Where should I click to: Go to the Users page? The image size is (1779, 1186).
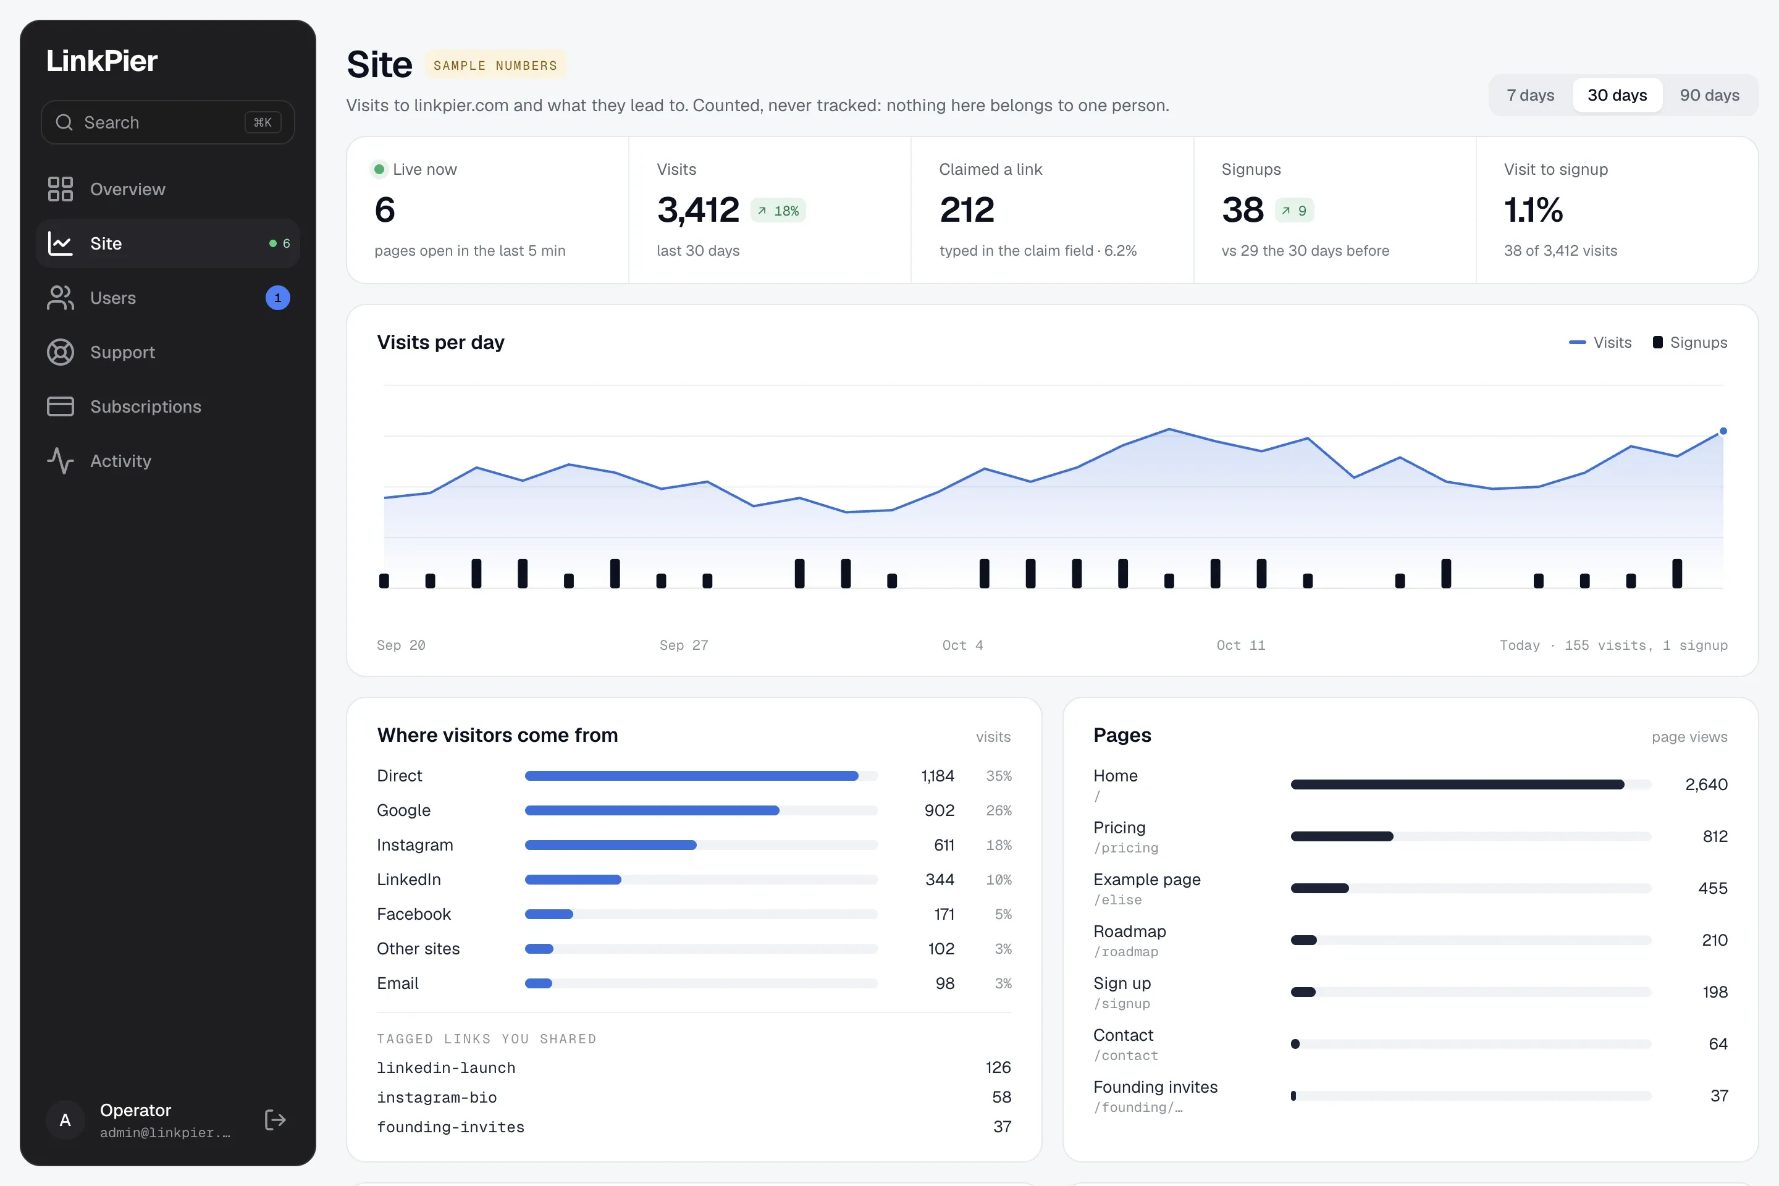168,298
